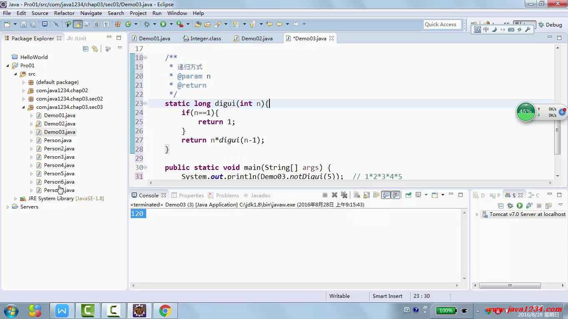Click the New Java Package toolbar icon
The width and height of the screenshot is (568, 319).
(x=118, y=25)
